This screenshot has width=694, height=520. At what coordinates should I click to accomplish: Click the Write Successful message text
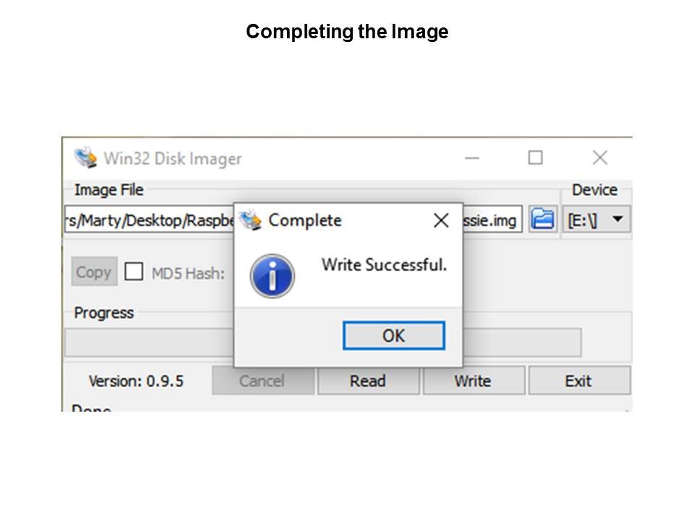click(384, 265)
